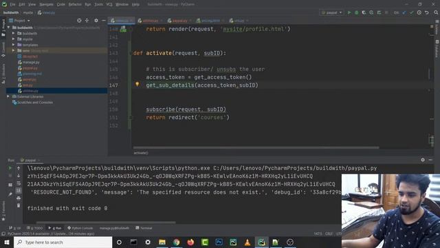The height and width of the screenshot is (248, 440).
Task: Click the down arrow in Run panel
Action: (x=19, y=176)
